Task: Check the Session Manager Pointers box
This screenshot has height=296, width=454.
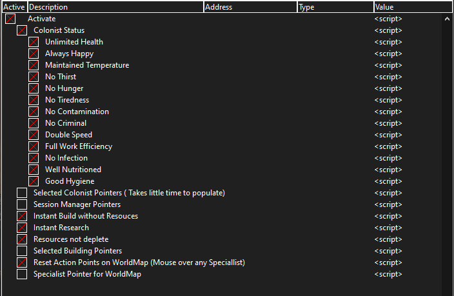Action: coord(22,204)
